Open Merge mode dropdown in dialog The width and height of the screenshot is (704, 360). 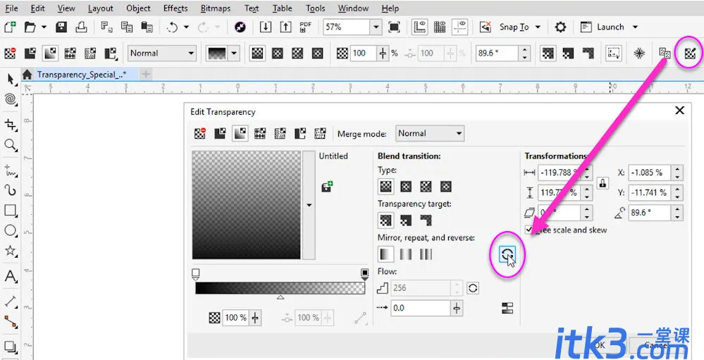click(430, 133)
